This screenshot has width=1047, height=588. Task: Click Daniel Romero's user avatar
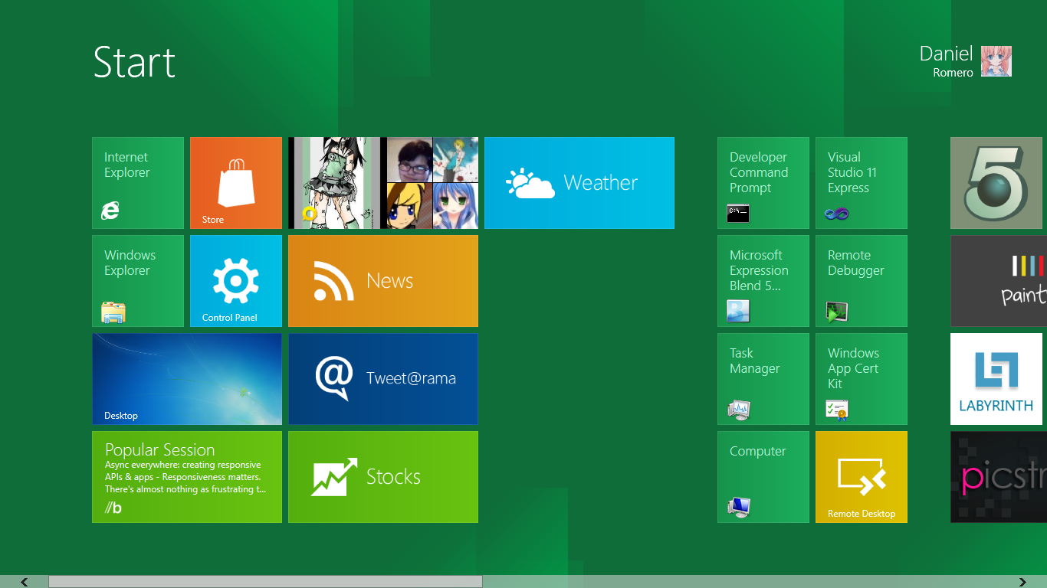pos(996,61)
